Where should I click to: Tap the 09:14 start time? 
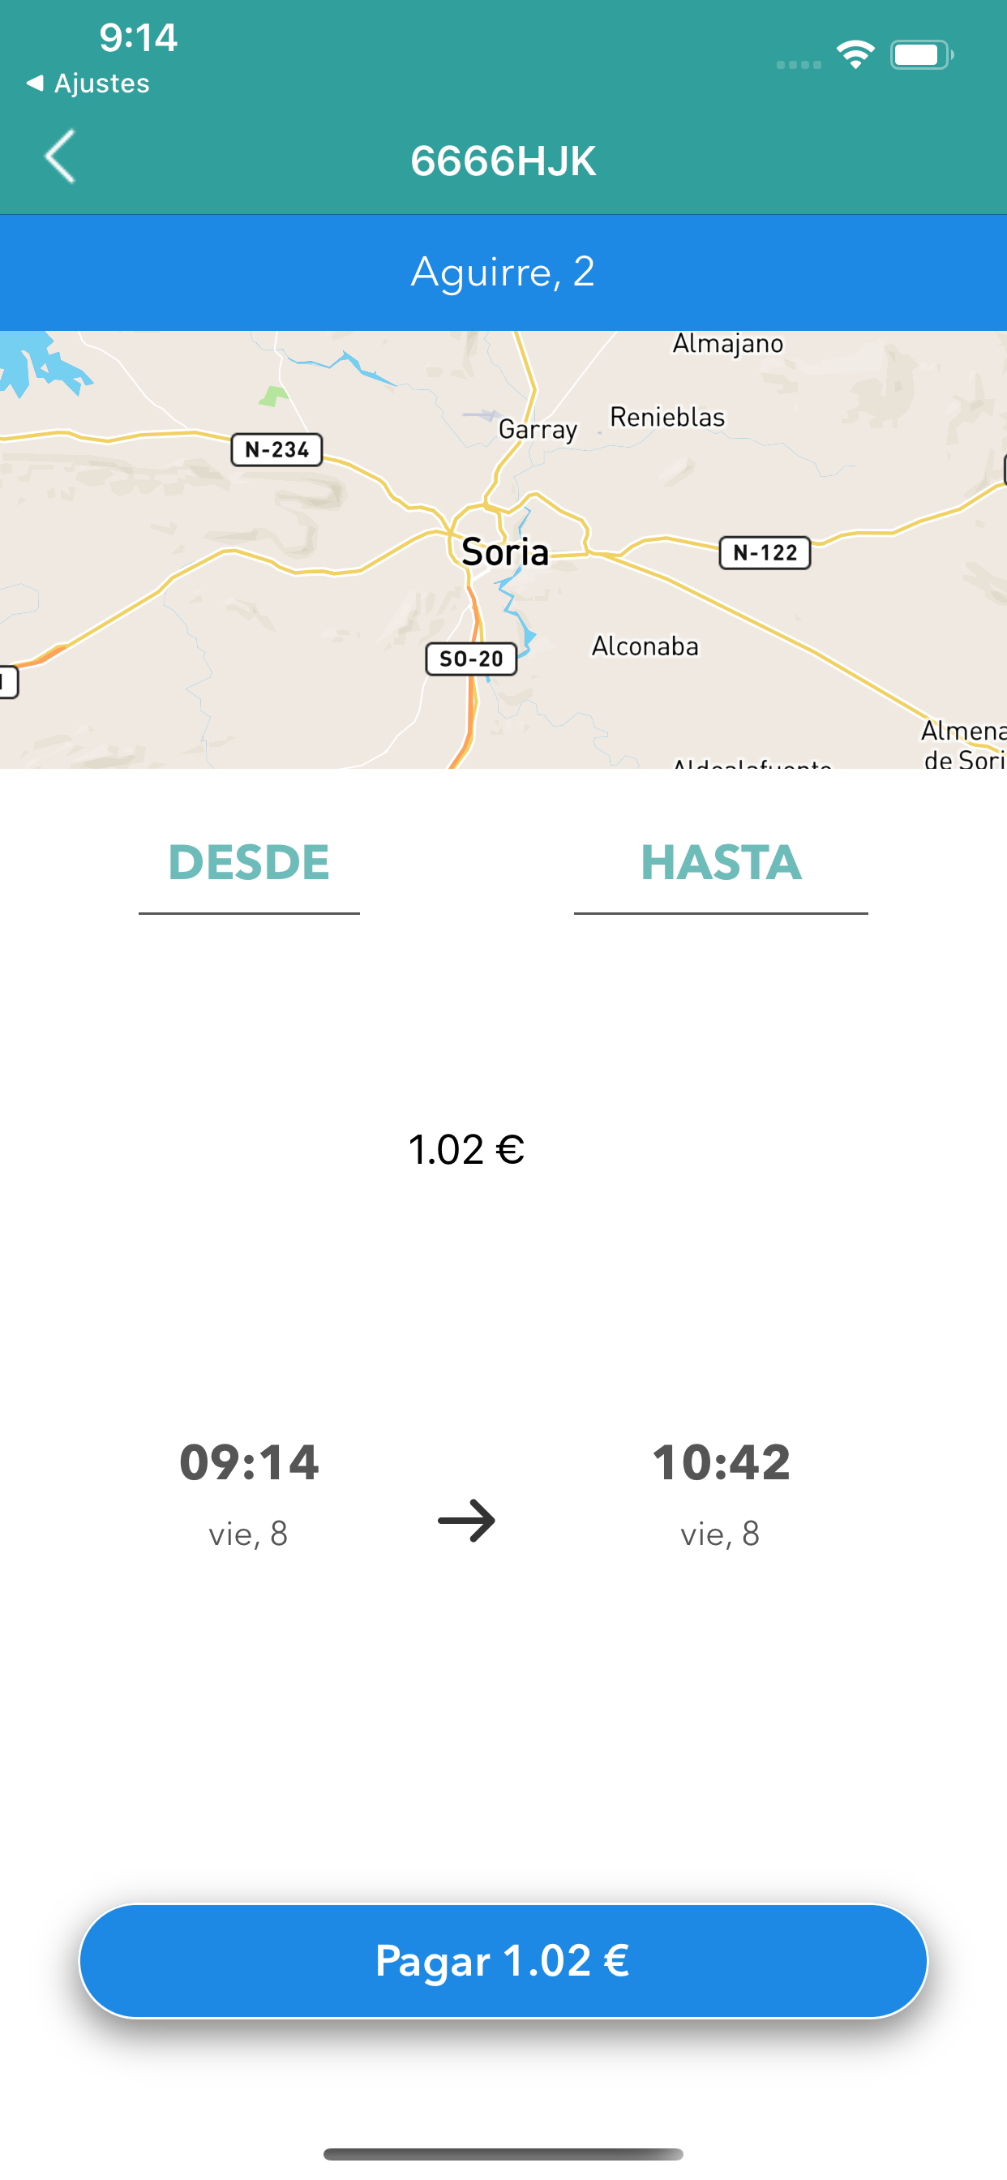[249, 1462]
